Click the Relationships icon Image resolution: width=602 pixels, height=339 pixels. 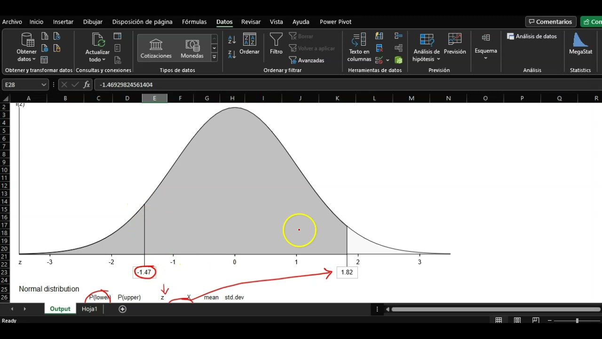click(398, 48)
